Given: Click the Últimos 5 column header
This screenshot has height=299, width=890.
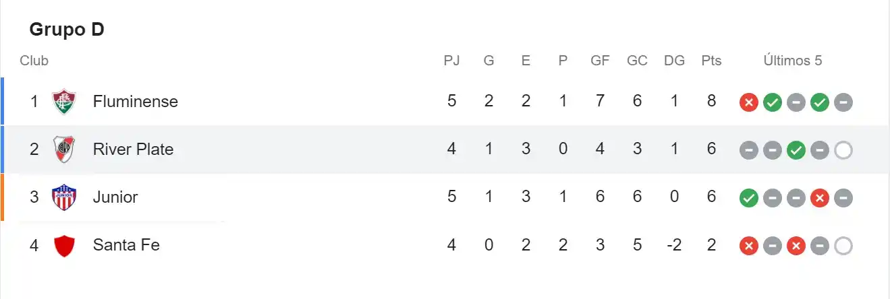Looking at the screenshot, I should point(793,61).
